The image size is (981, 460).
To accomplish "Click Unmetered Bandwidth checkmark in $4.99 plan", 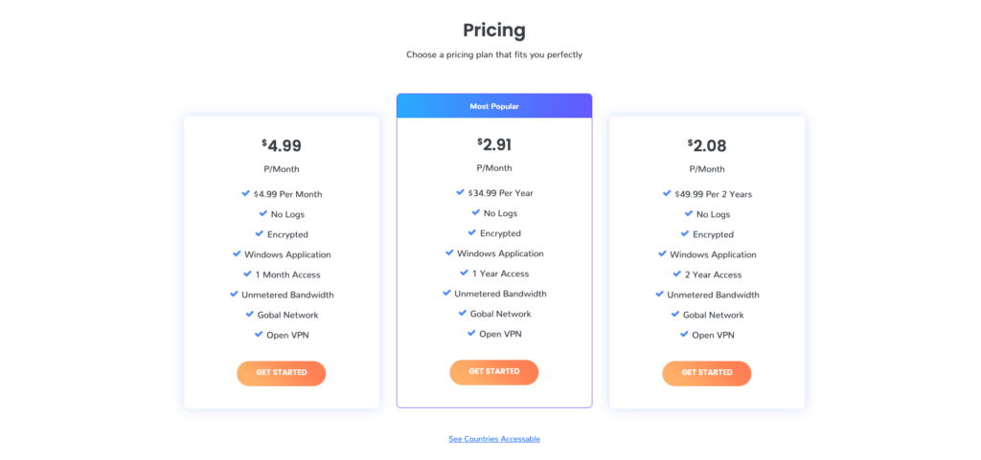I will pos(234,294).
